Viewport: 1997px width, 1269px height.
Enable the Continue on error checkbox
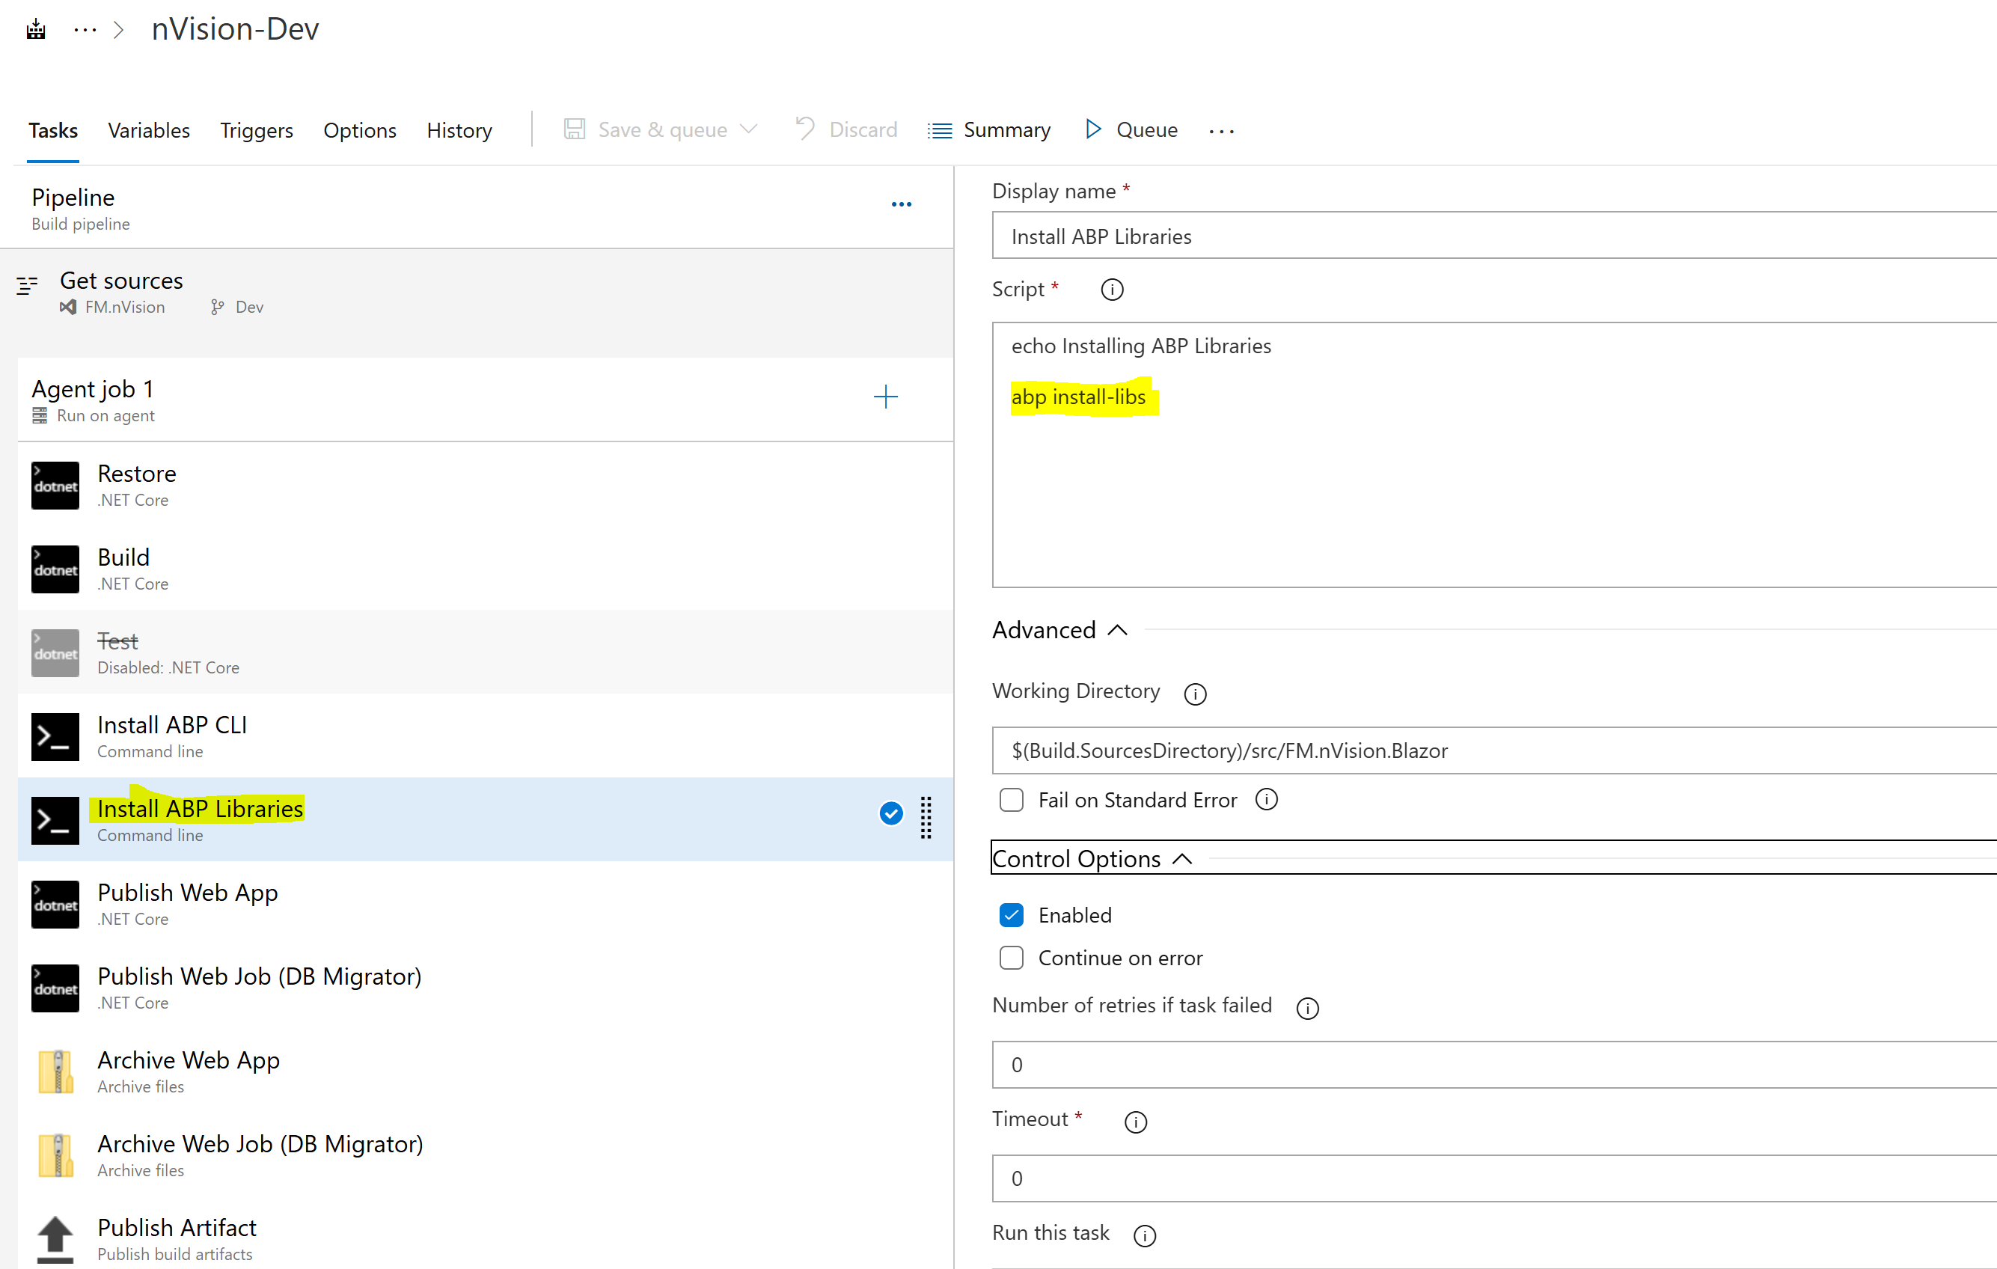point(1011,958)
